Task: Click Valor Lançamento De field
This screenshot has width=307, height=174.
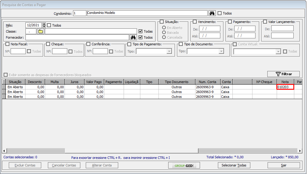Action: (x=282, y=28)
